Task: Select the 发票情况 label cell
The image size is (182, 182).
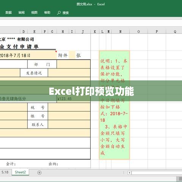Action: tap(34, 73)
